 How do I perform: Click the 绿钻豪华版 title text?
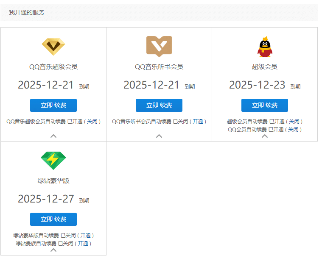pyautogui.click(x=53, y=181)
